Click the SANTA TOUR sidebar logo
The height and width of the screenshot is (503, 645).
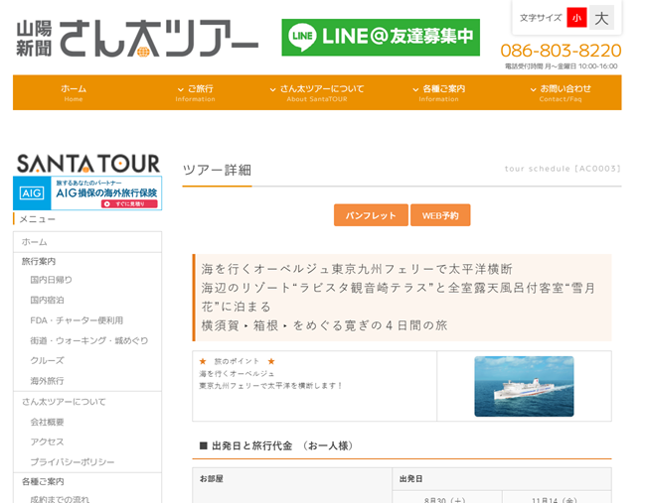point(87,164)
